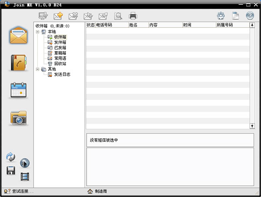Click the reply message envelope icon
Image resolution: width=261 pixels, height=197 pixels.
(88, 16)
